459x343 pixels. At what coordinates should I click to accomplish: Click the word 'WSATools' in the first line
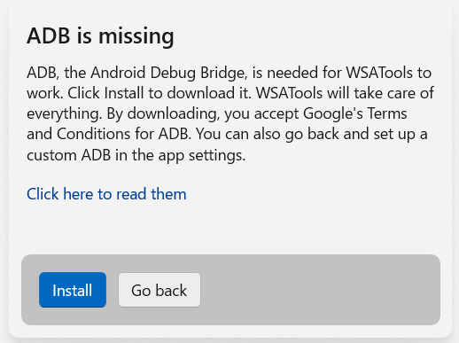[x=379, y=73]
